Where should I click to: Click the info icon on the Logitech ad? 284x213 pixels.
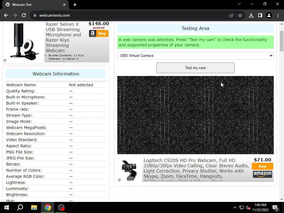pos(119,180)
